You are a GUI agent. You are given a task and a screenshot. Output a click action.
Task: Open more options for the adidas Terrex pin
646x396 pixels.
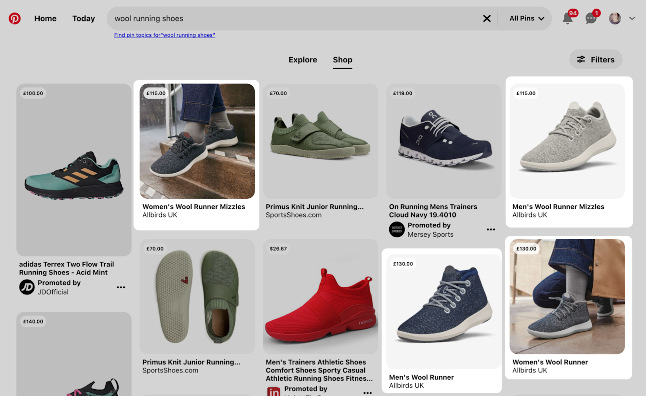[121, 287]
